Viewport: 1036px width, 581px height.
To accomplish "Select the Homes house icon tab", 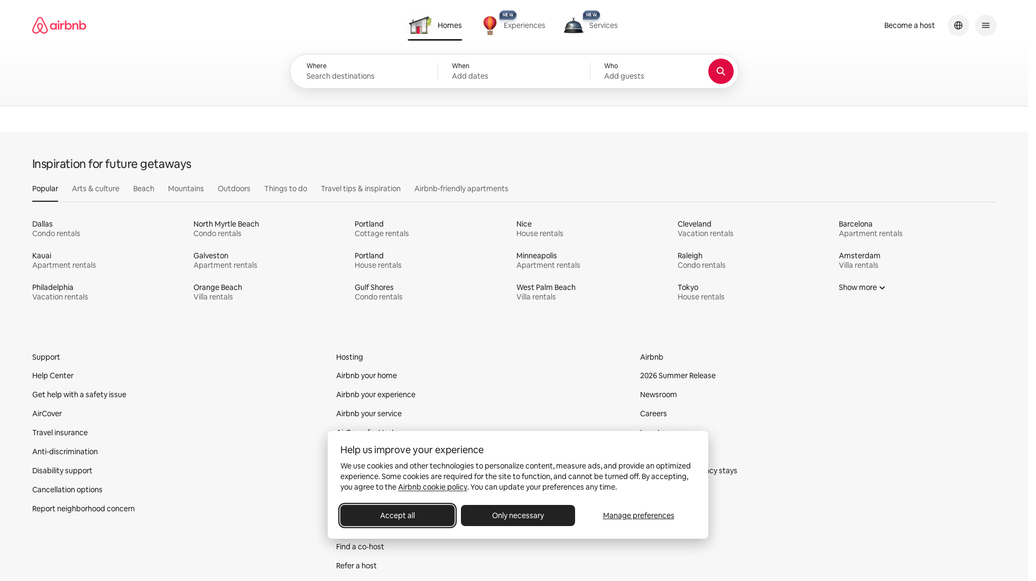I will [x=435, y=25].
